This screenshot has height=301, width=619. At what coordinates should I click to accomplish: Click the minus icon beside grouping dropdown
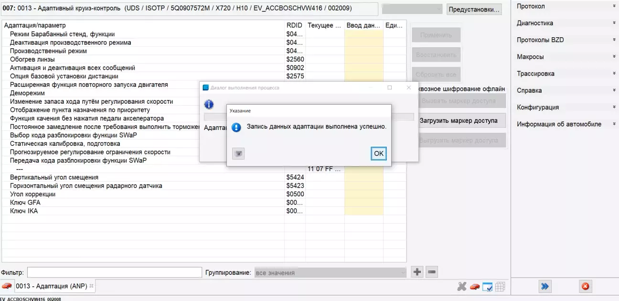[x=432, y=272]
